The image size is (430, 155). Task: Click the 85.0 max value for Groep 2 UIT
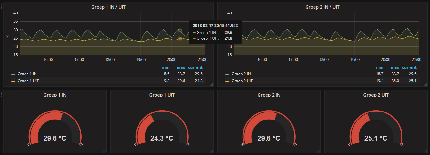395,81
